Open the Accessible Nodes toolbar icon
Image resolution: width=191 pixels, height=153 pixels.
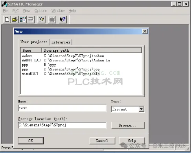click(x=22, y=20)
